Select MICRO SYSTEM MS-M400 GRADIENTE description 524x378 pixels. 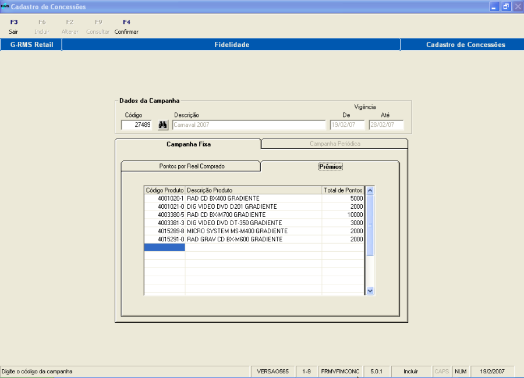(238, 231)
